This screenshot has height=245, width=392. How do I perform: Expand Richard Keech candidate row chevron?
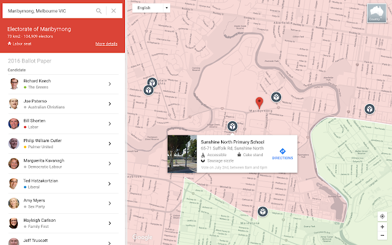pos(110,84)
